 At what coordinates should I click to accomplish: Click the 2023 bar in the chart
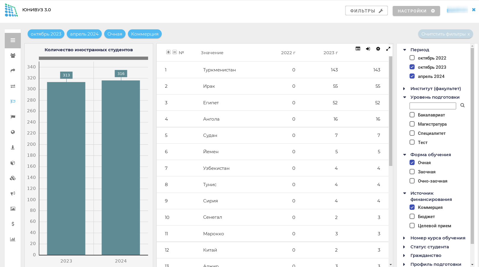pos(66,168)
